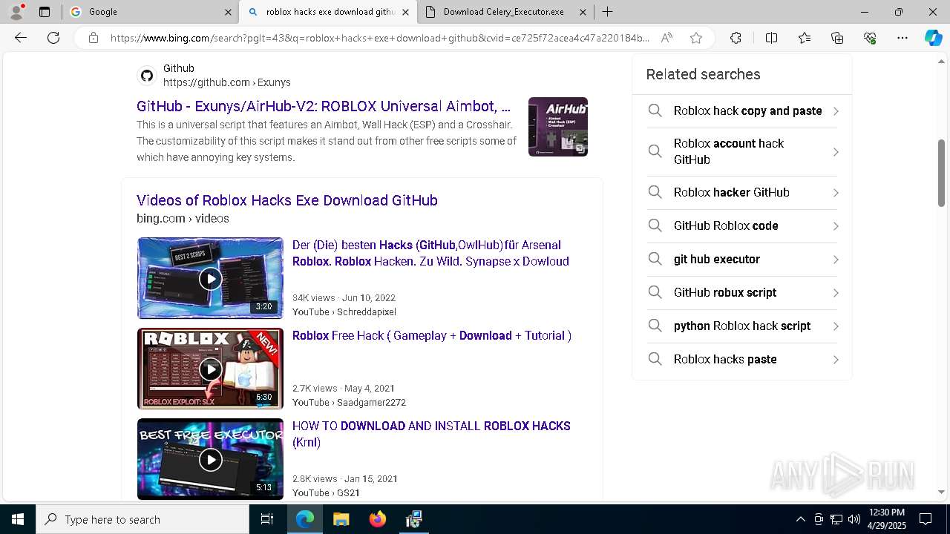950x534 pixels.
Task: Open Roblox Free Hack Gameplay video link
Action: (x=432, y=335)
